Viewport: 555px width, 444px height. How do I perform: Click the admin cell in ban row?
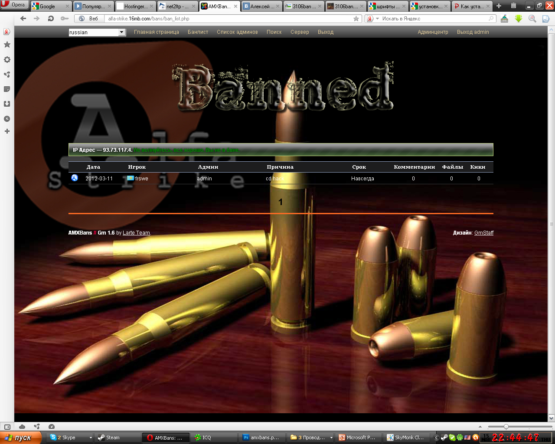click(x=204, y=179)
